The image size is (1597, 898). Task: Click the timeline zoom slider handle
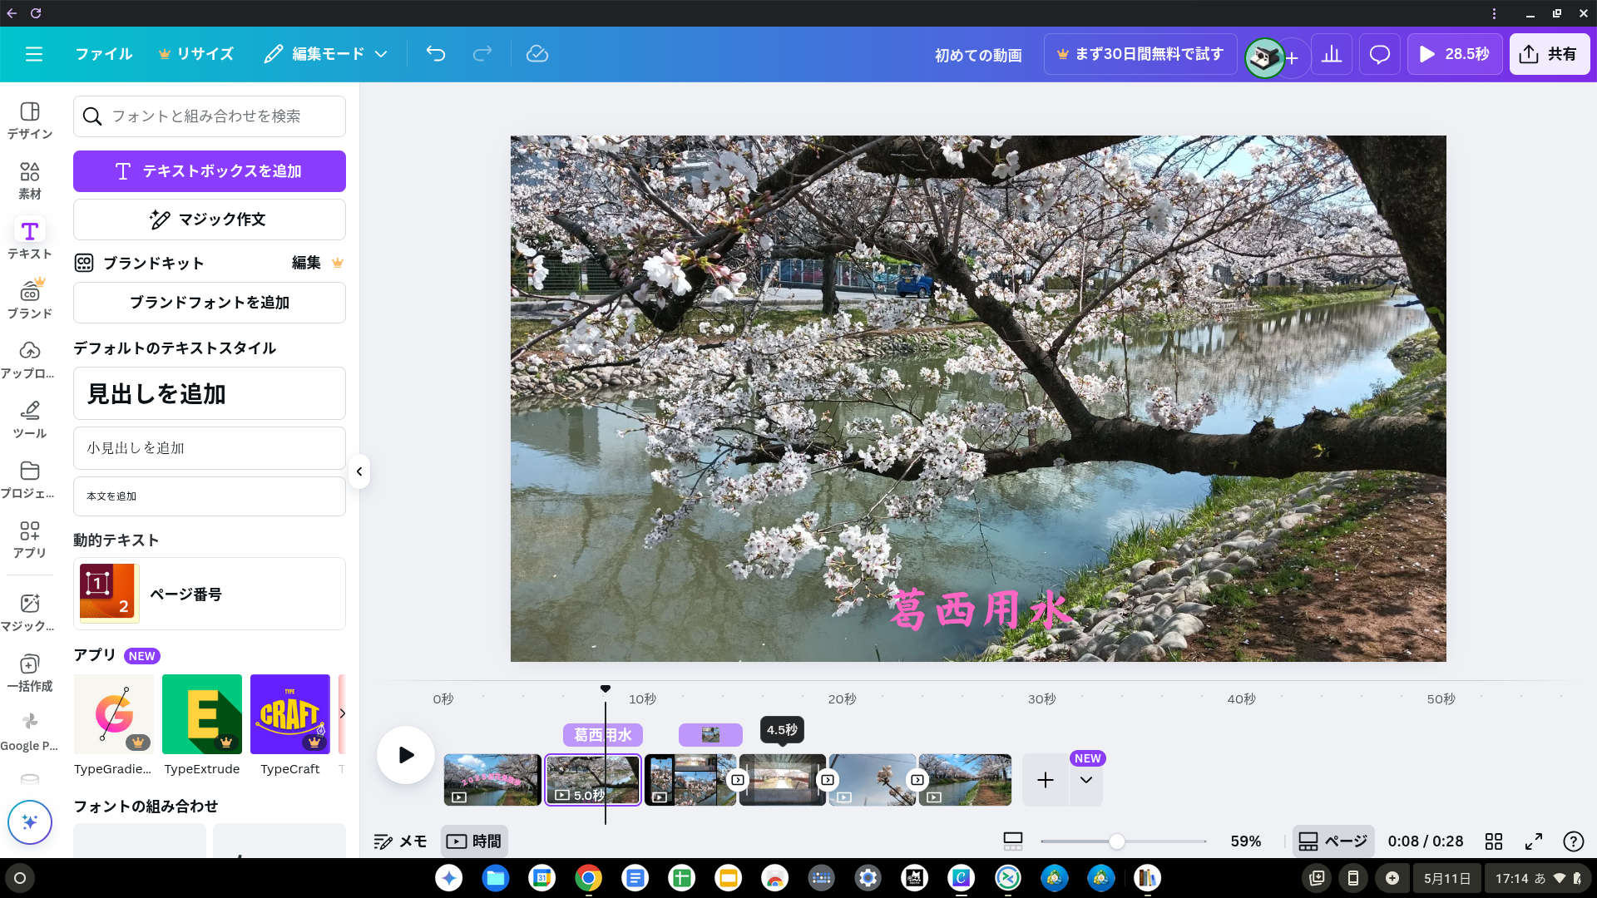1117,841
